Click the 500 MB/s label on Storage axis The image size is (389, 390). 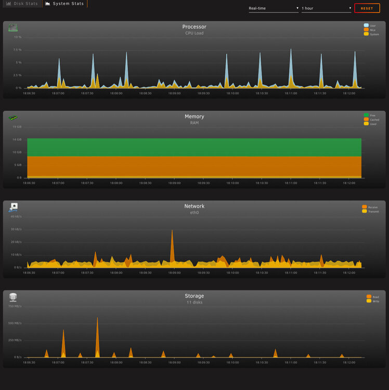tap(15, 323)
